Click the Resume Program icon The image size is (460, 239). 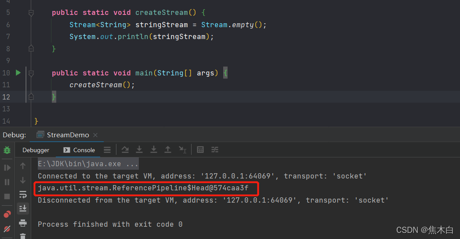(7, 168)
